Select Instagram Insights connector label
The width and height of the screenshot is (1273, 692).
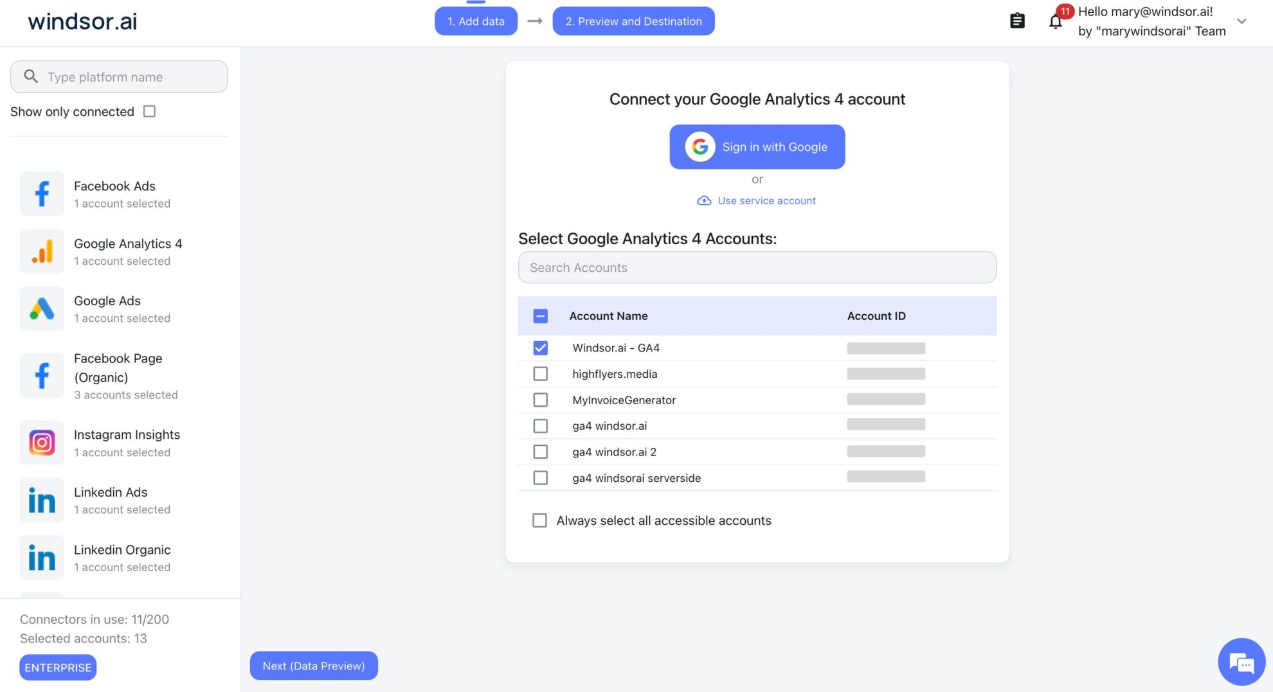coord(127,435)
